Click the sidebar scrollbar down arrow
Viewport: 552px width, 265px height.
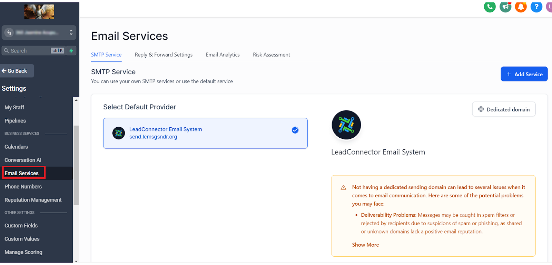pos(76,261)
